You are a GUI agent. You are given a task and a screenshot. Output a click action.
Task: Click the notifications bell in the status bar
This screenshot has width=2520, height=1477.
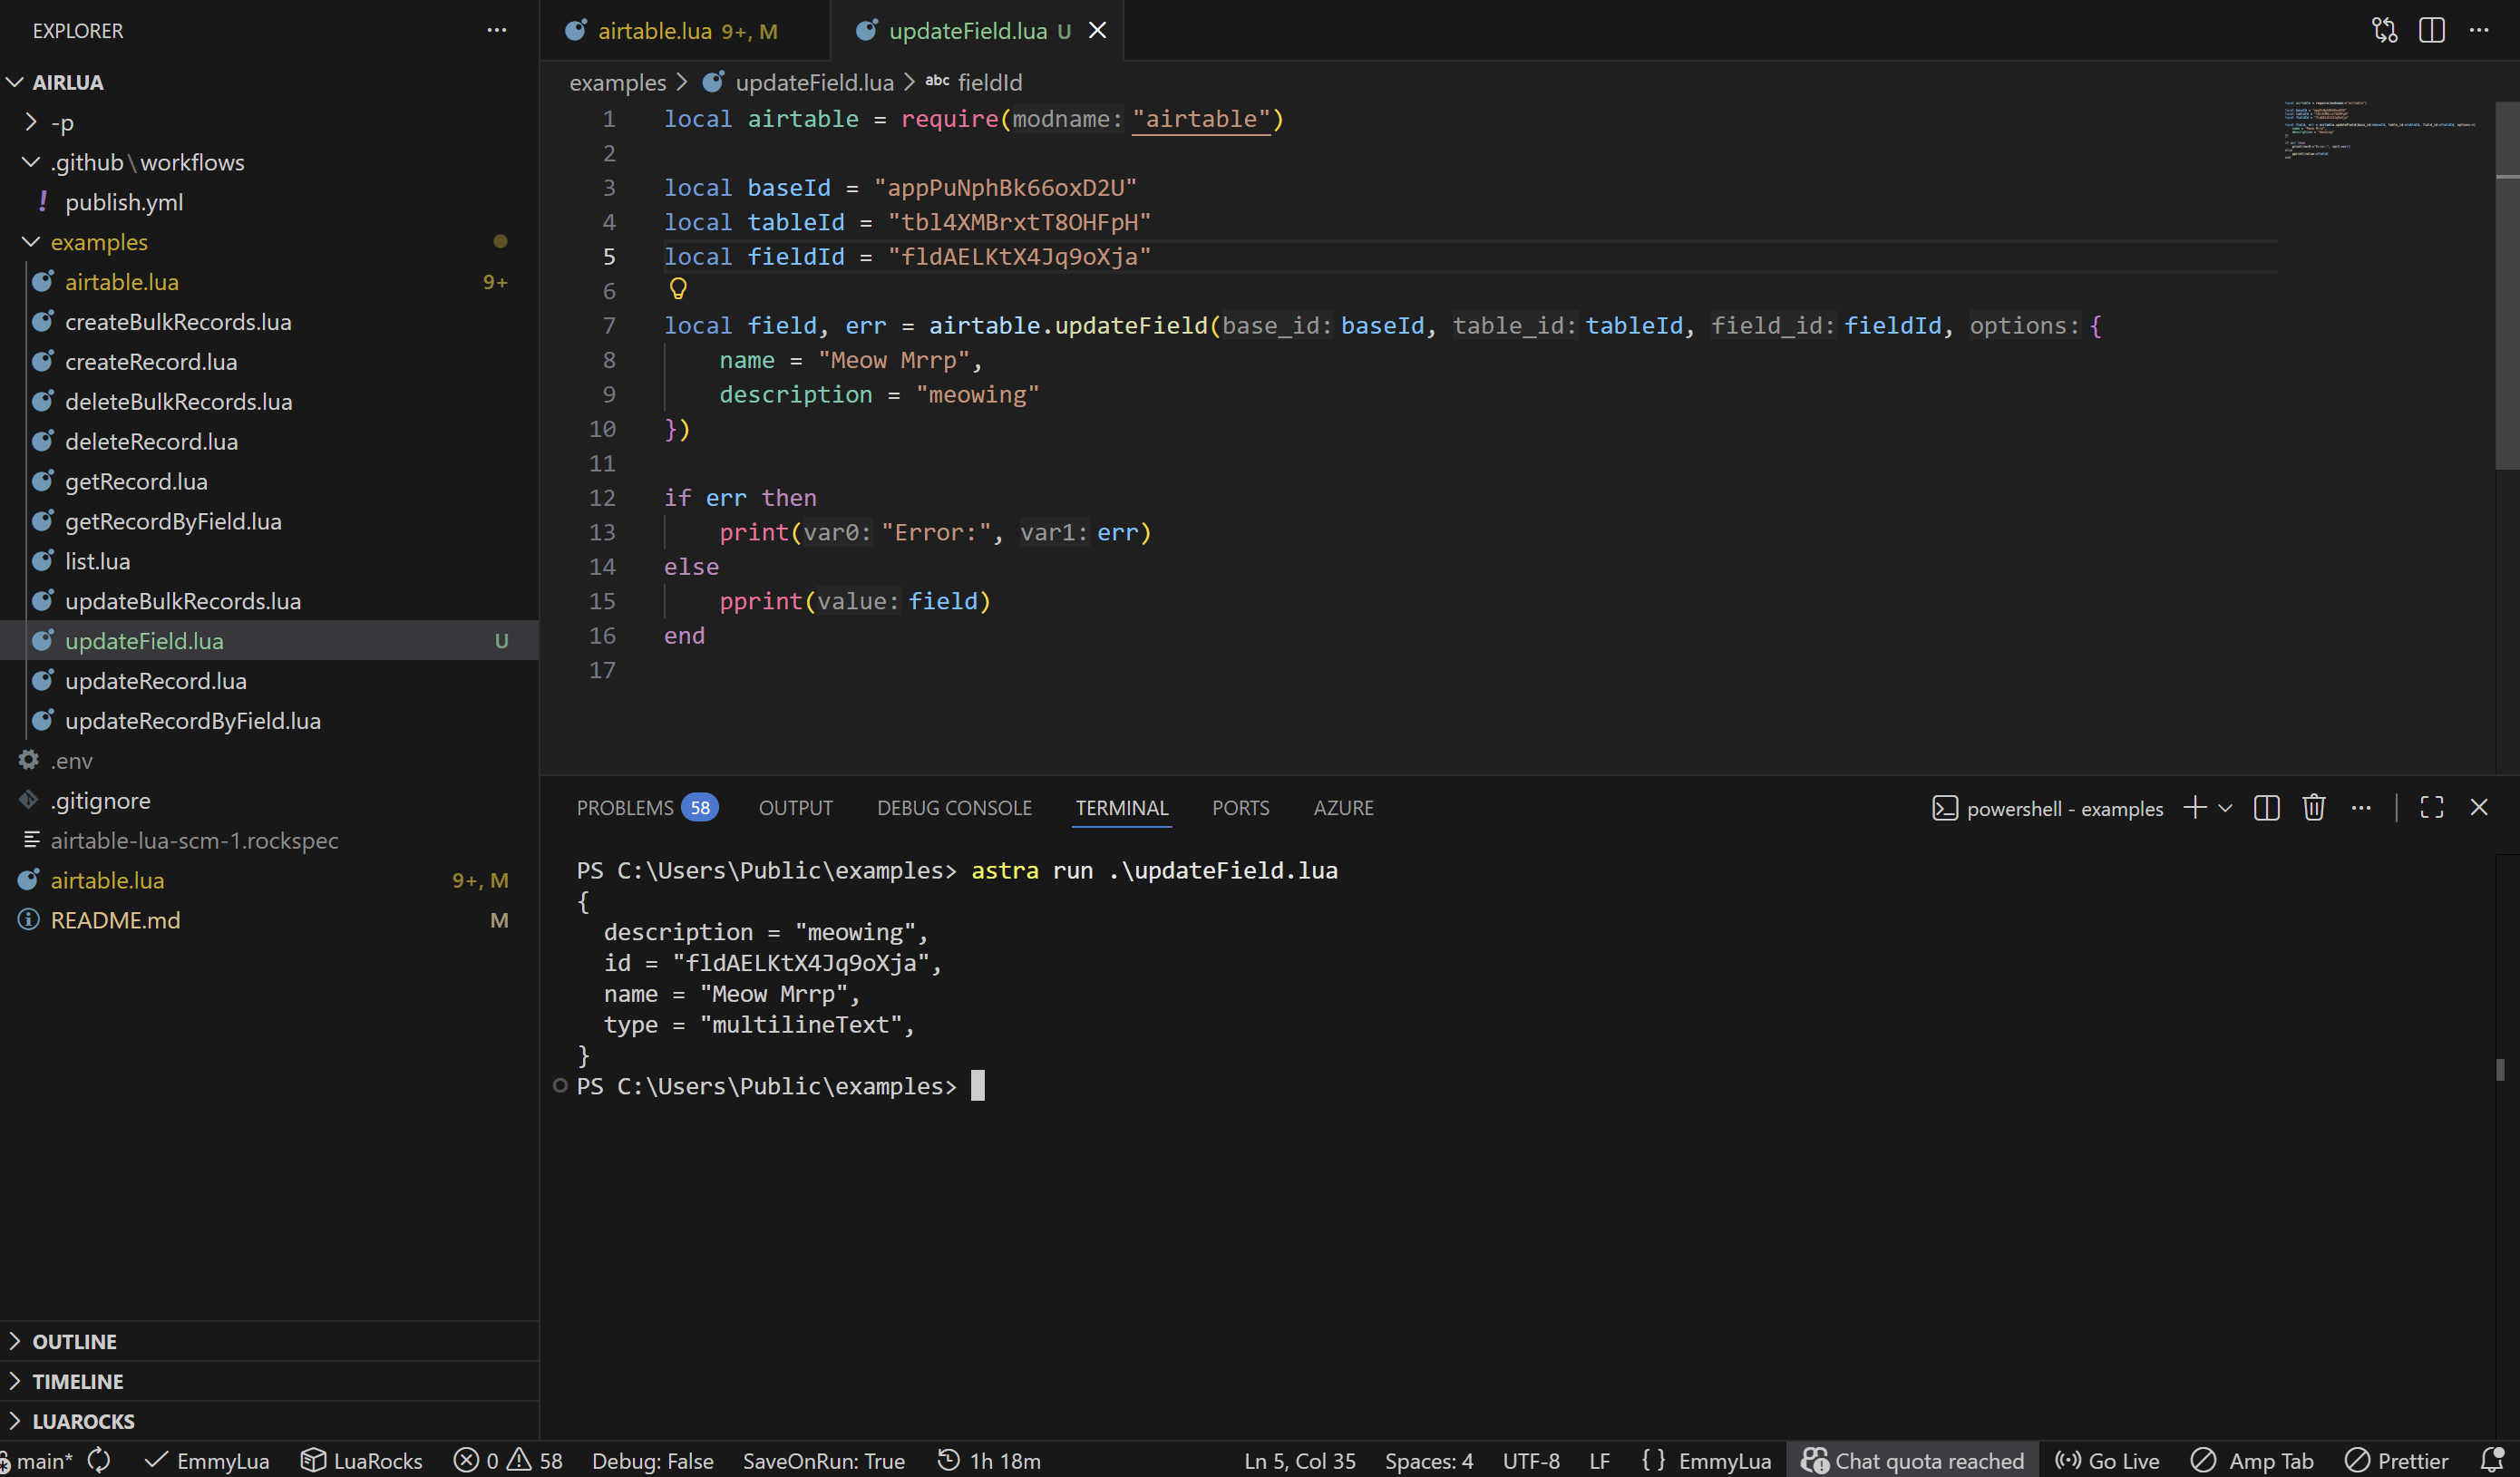[2491, 1460]
